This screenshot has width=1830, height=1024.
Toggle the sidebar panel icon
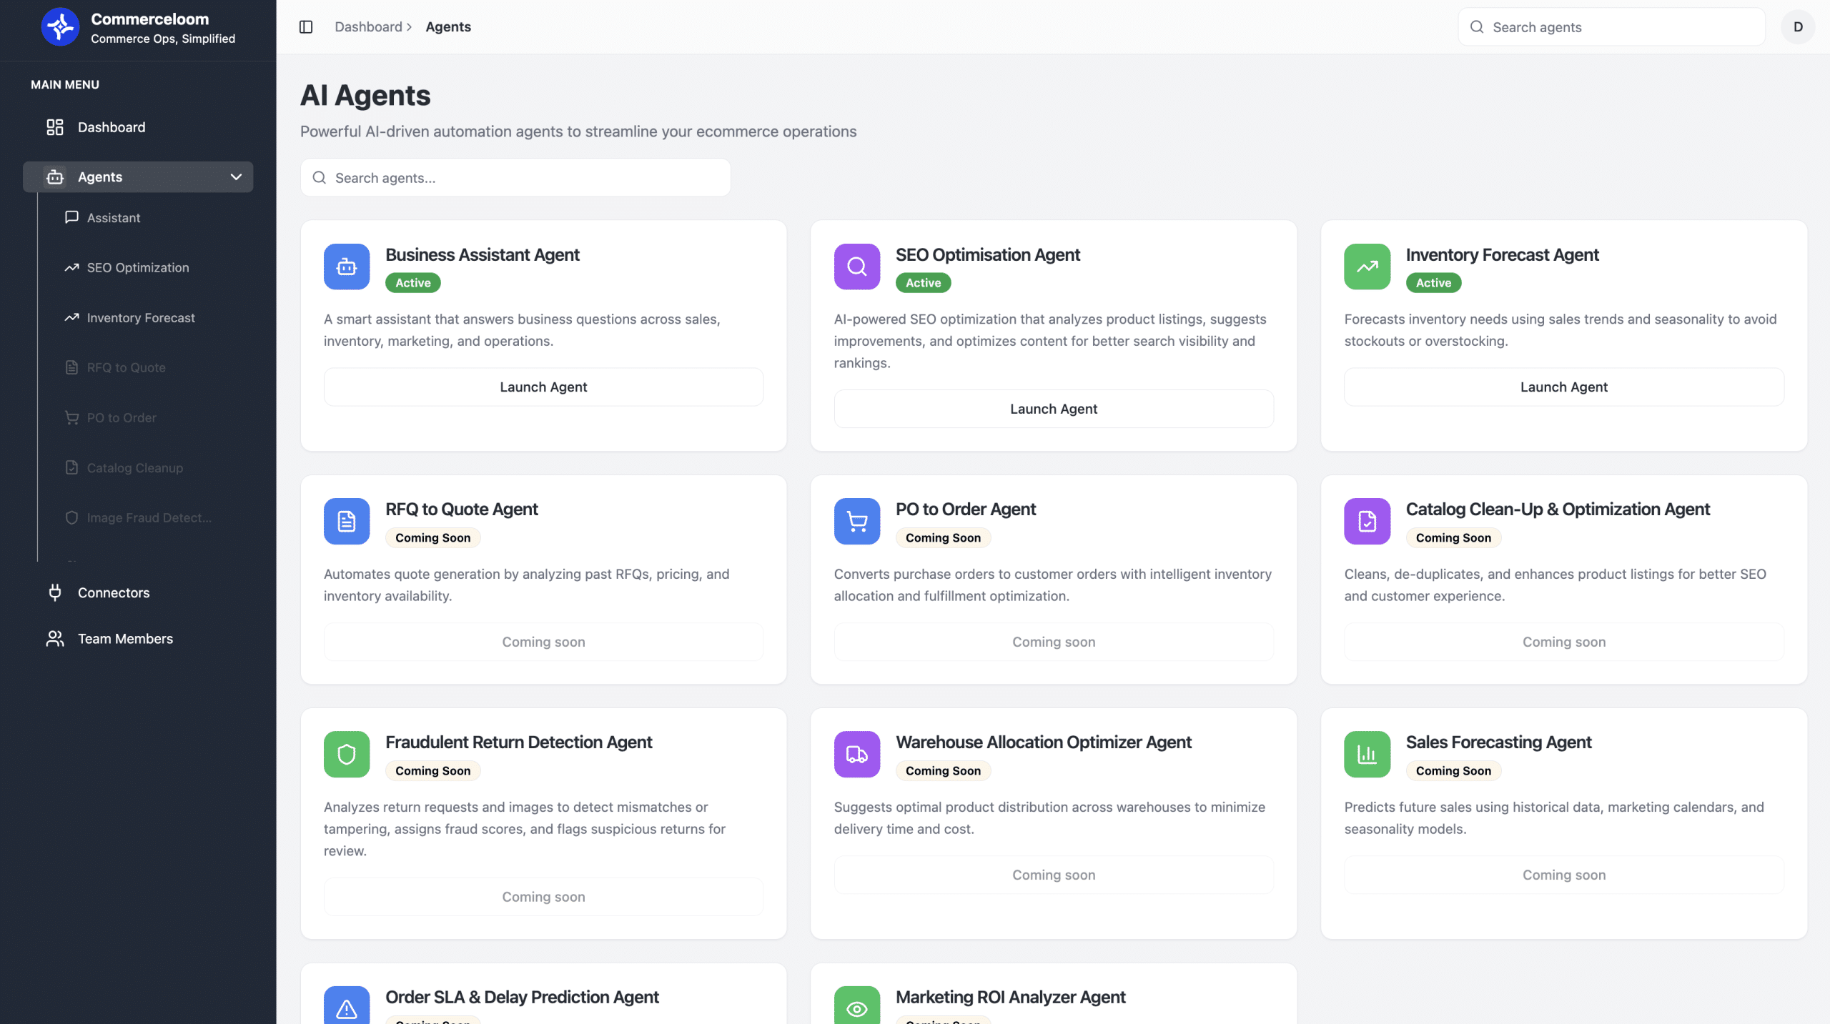pos(306,27)
